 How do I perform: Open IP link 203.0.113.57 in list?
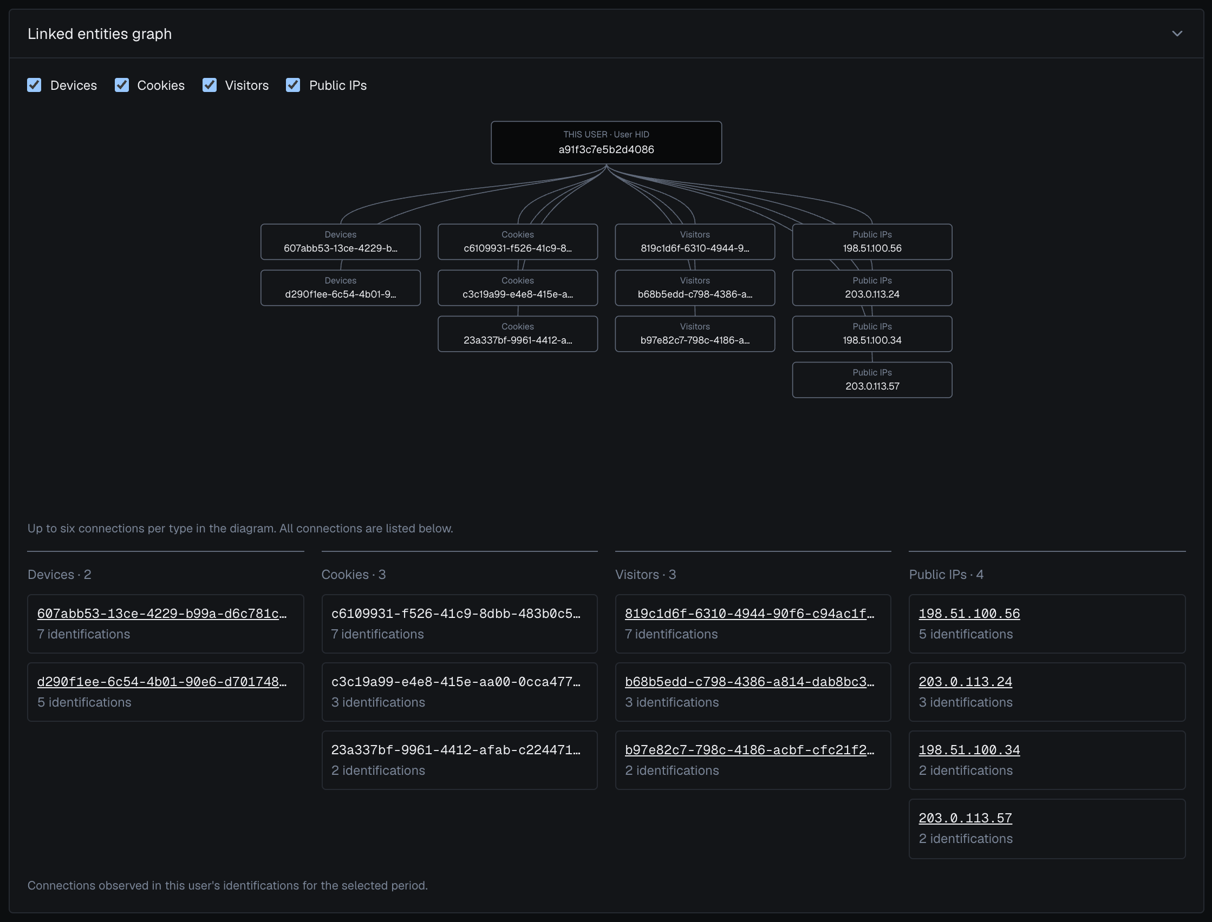pyautogui.click(x=966, y=818)
